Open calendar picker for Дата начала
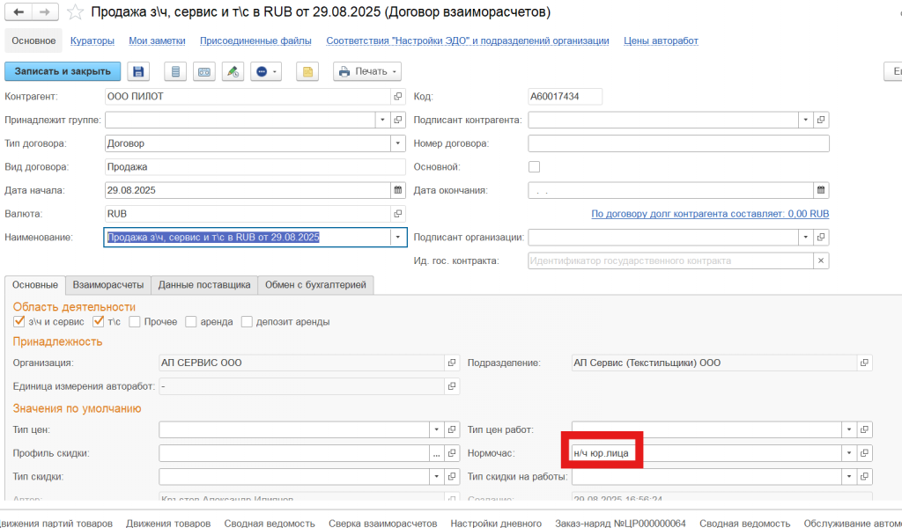This screenshot has height=528, width=902. pyautogui.click(x=397, y=190)
